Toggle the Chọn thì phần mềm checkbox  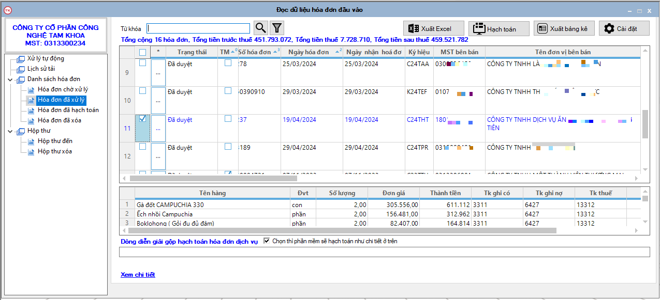[x=267, y=241]
